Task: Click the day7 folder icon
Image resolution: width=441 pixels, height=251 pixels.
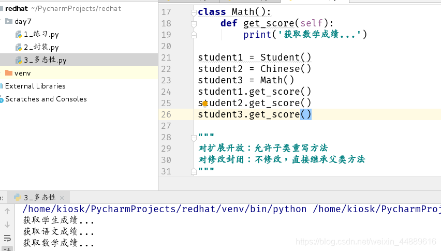Action: point(9,21)
